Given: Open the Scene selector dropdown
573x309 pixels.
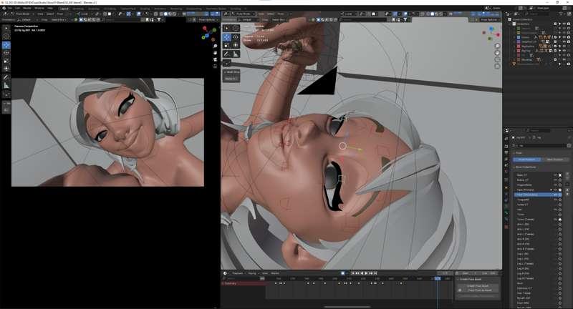Looking at the screenshot, I should coord(497,8).
